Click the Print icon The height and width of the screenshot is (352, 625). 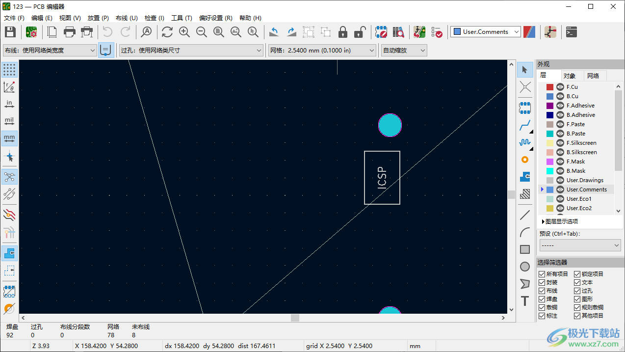click(69, 31)
